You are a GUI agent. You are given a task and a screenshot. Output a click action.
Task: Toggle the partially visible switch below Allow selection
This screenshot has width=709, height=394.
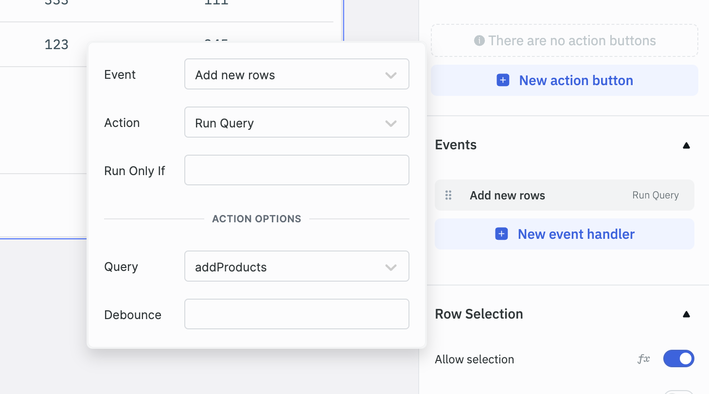pyautogui.click(x=678, y=392)
